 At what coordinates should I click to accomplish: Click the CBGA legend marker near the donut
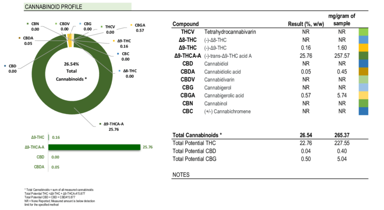pos(131,25)
